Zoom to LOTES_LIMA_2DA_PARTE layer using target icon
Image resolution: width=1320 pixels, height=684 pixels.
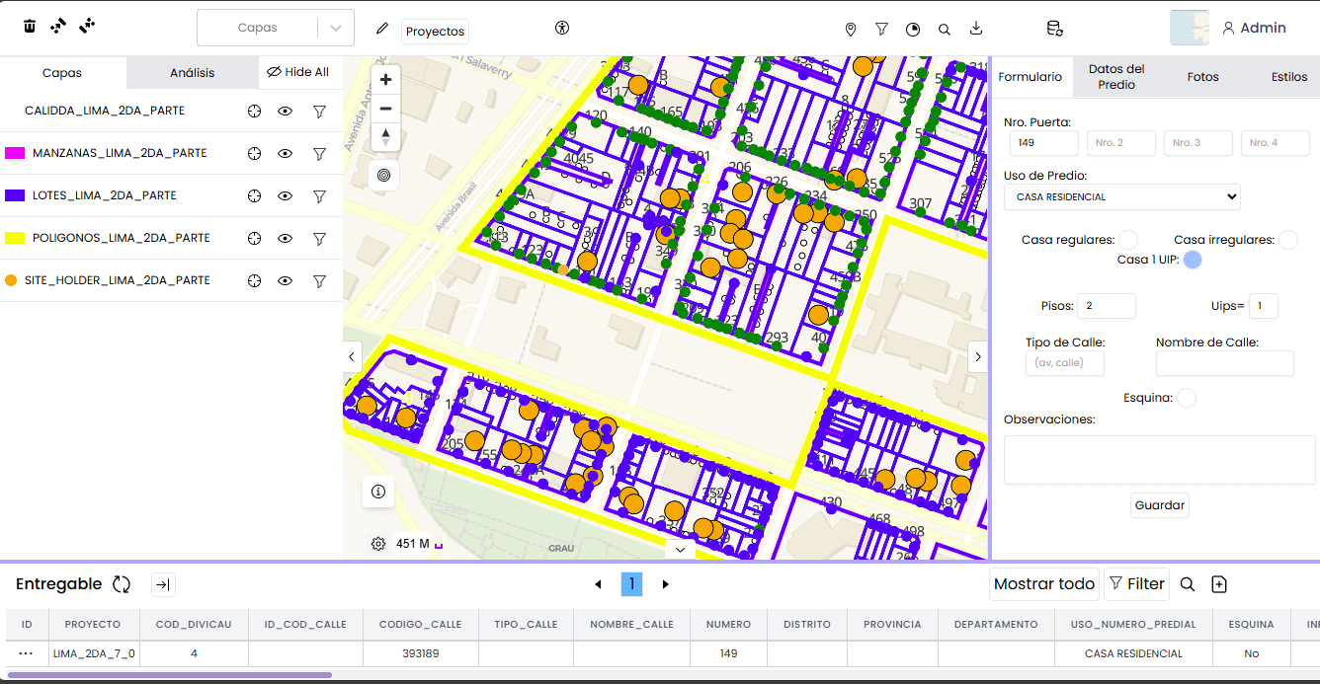point(254,196)
